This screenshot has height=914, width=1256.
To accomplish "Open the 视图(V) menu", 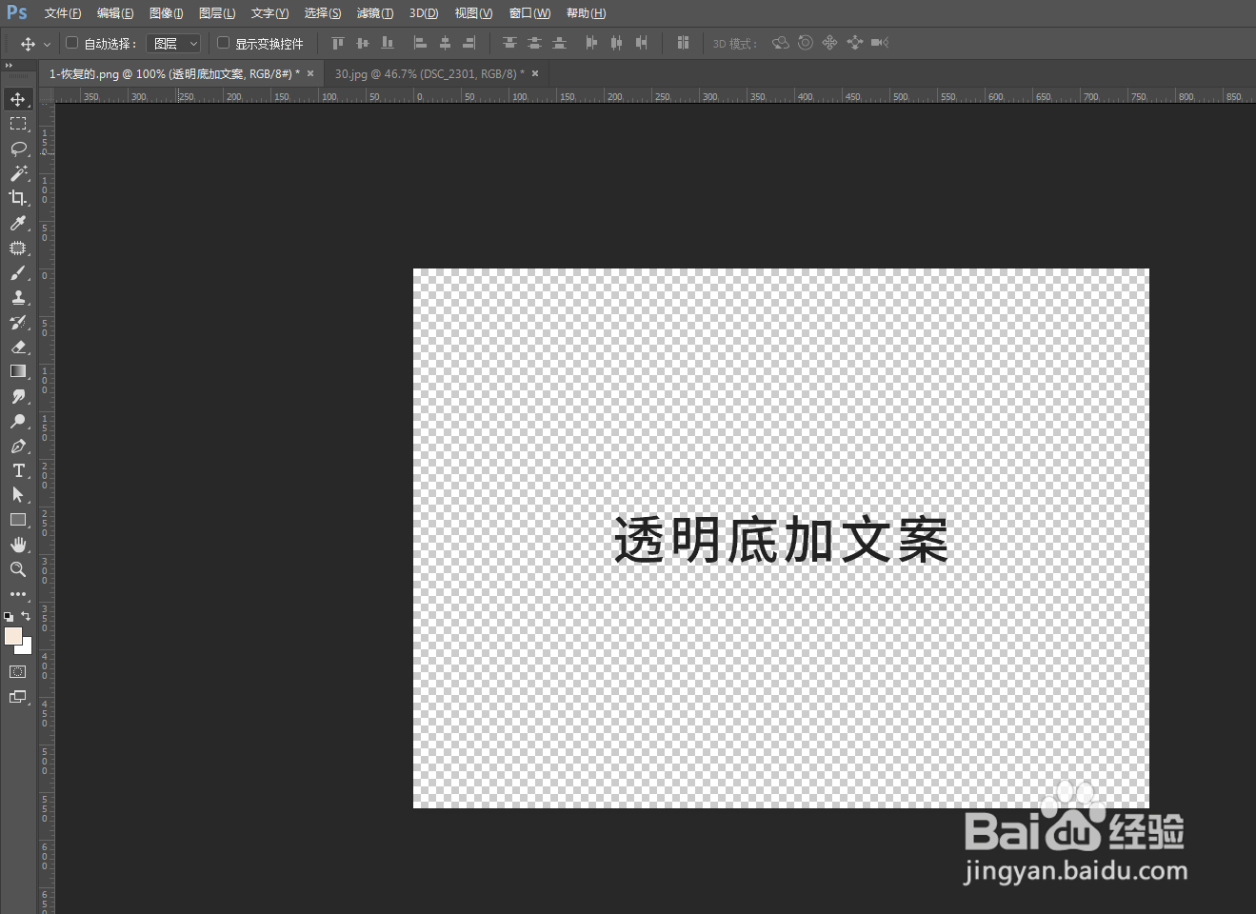I will [x=473, y=13].
